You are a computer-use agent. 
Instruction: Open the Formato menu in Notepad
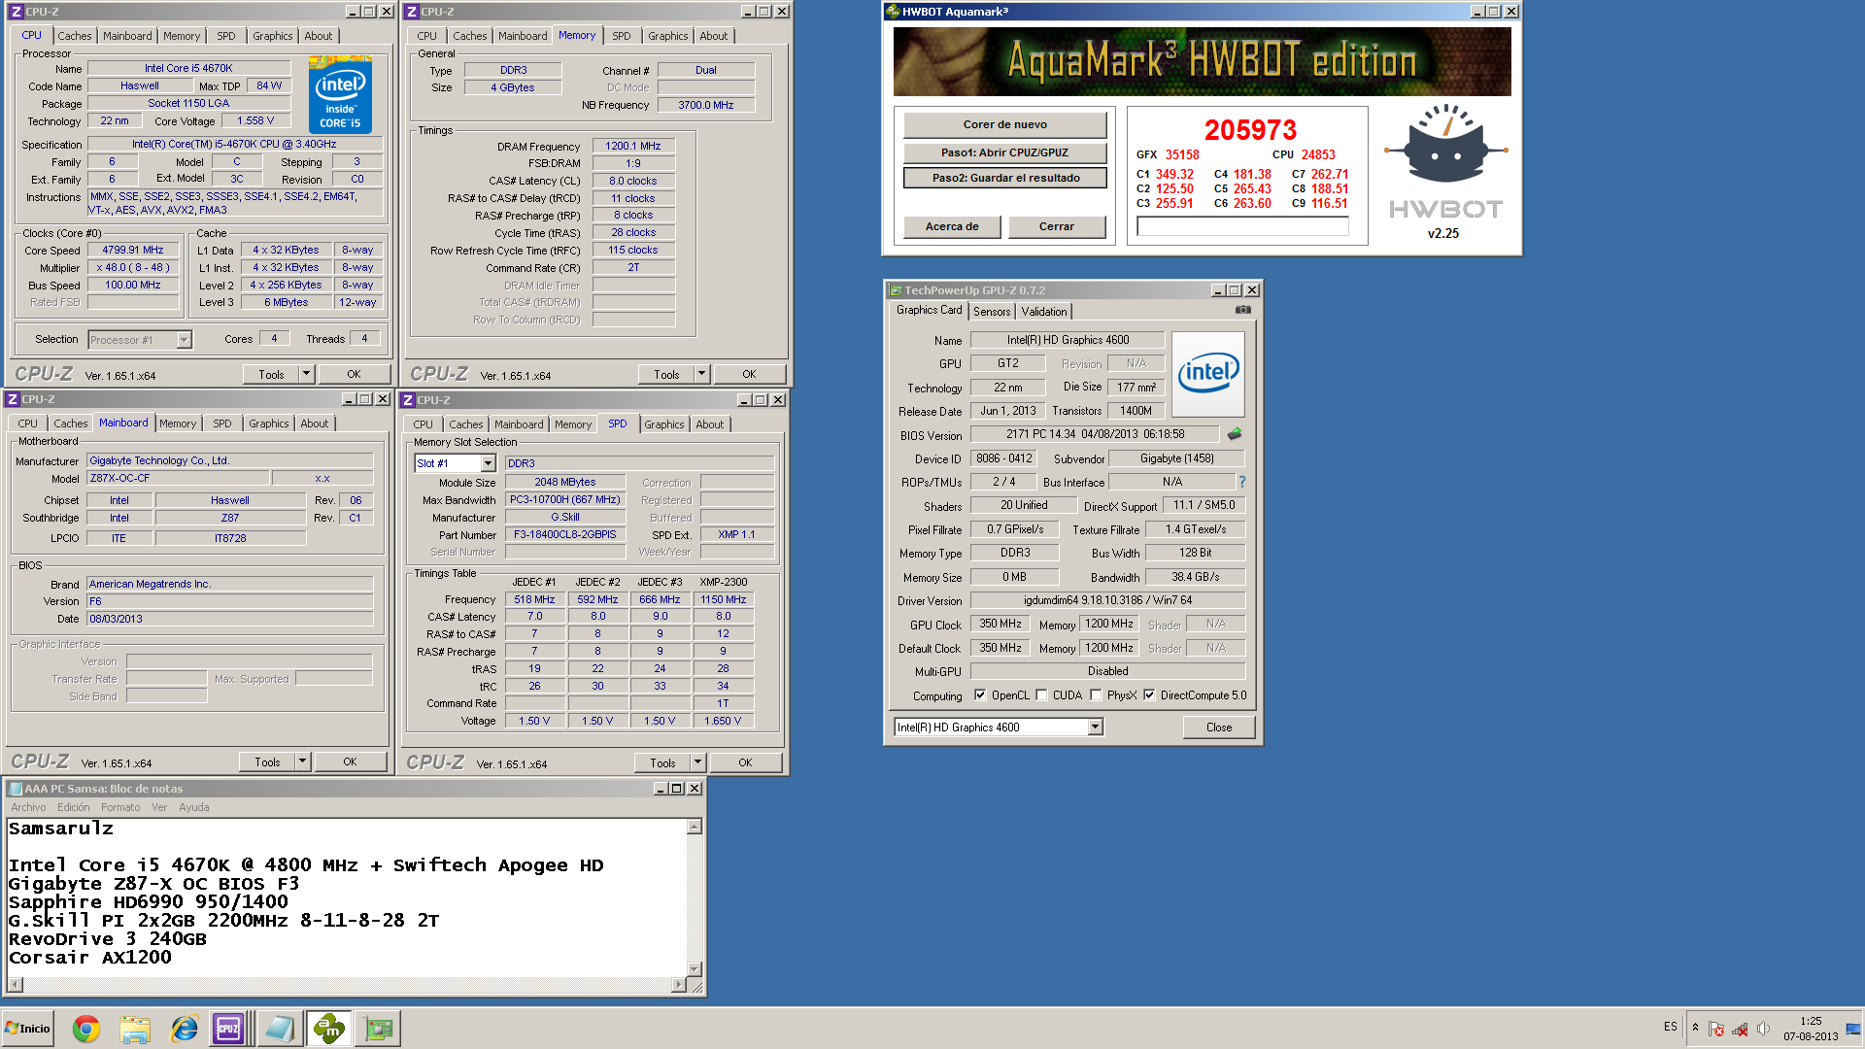tap(120, 807)
